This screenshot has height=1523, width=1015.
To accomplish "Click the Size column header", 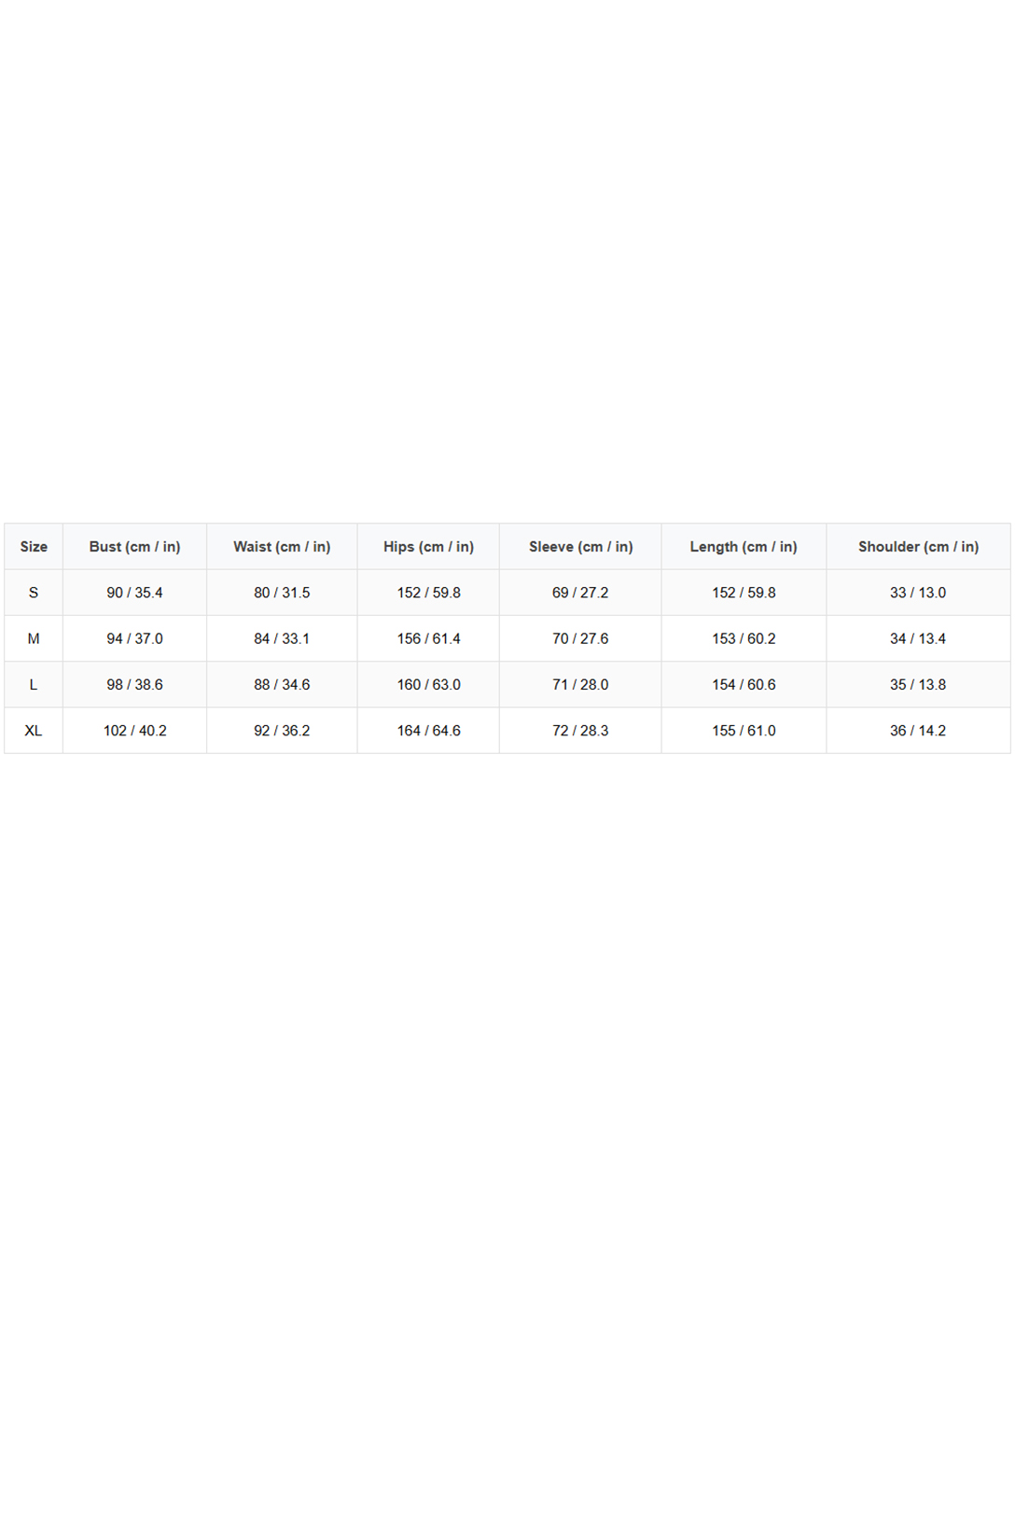I will 34,547.
